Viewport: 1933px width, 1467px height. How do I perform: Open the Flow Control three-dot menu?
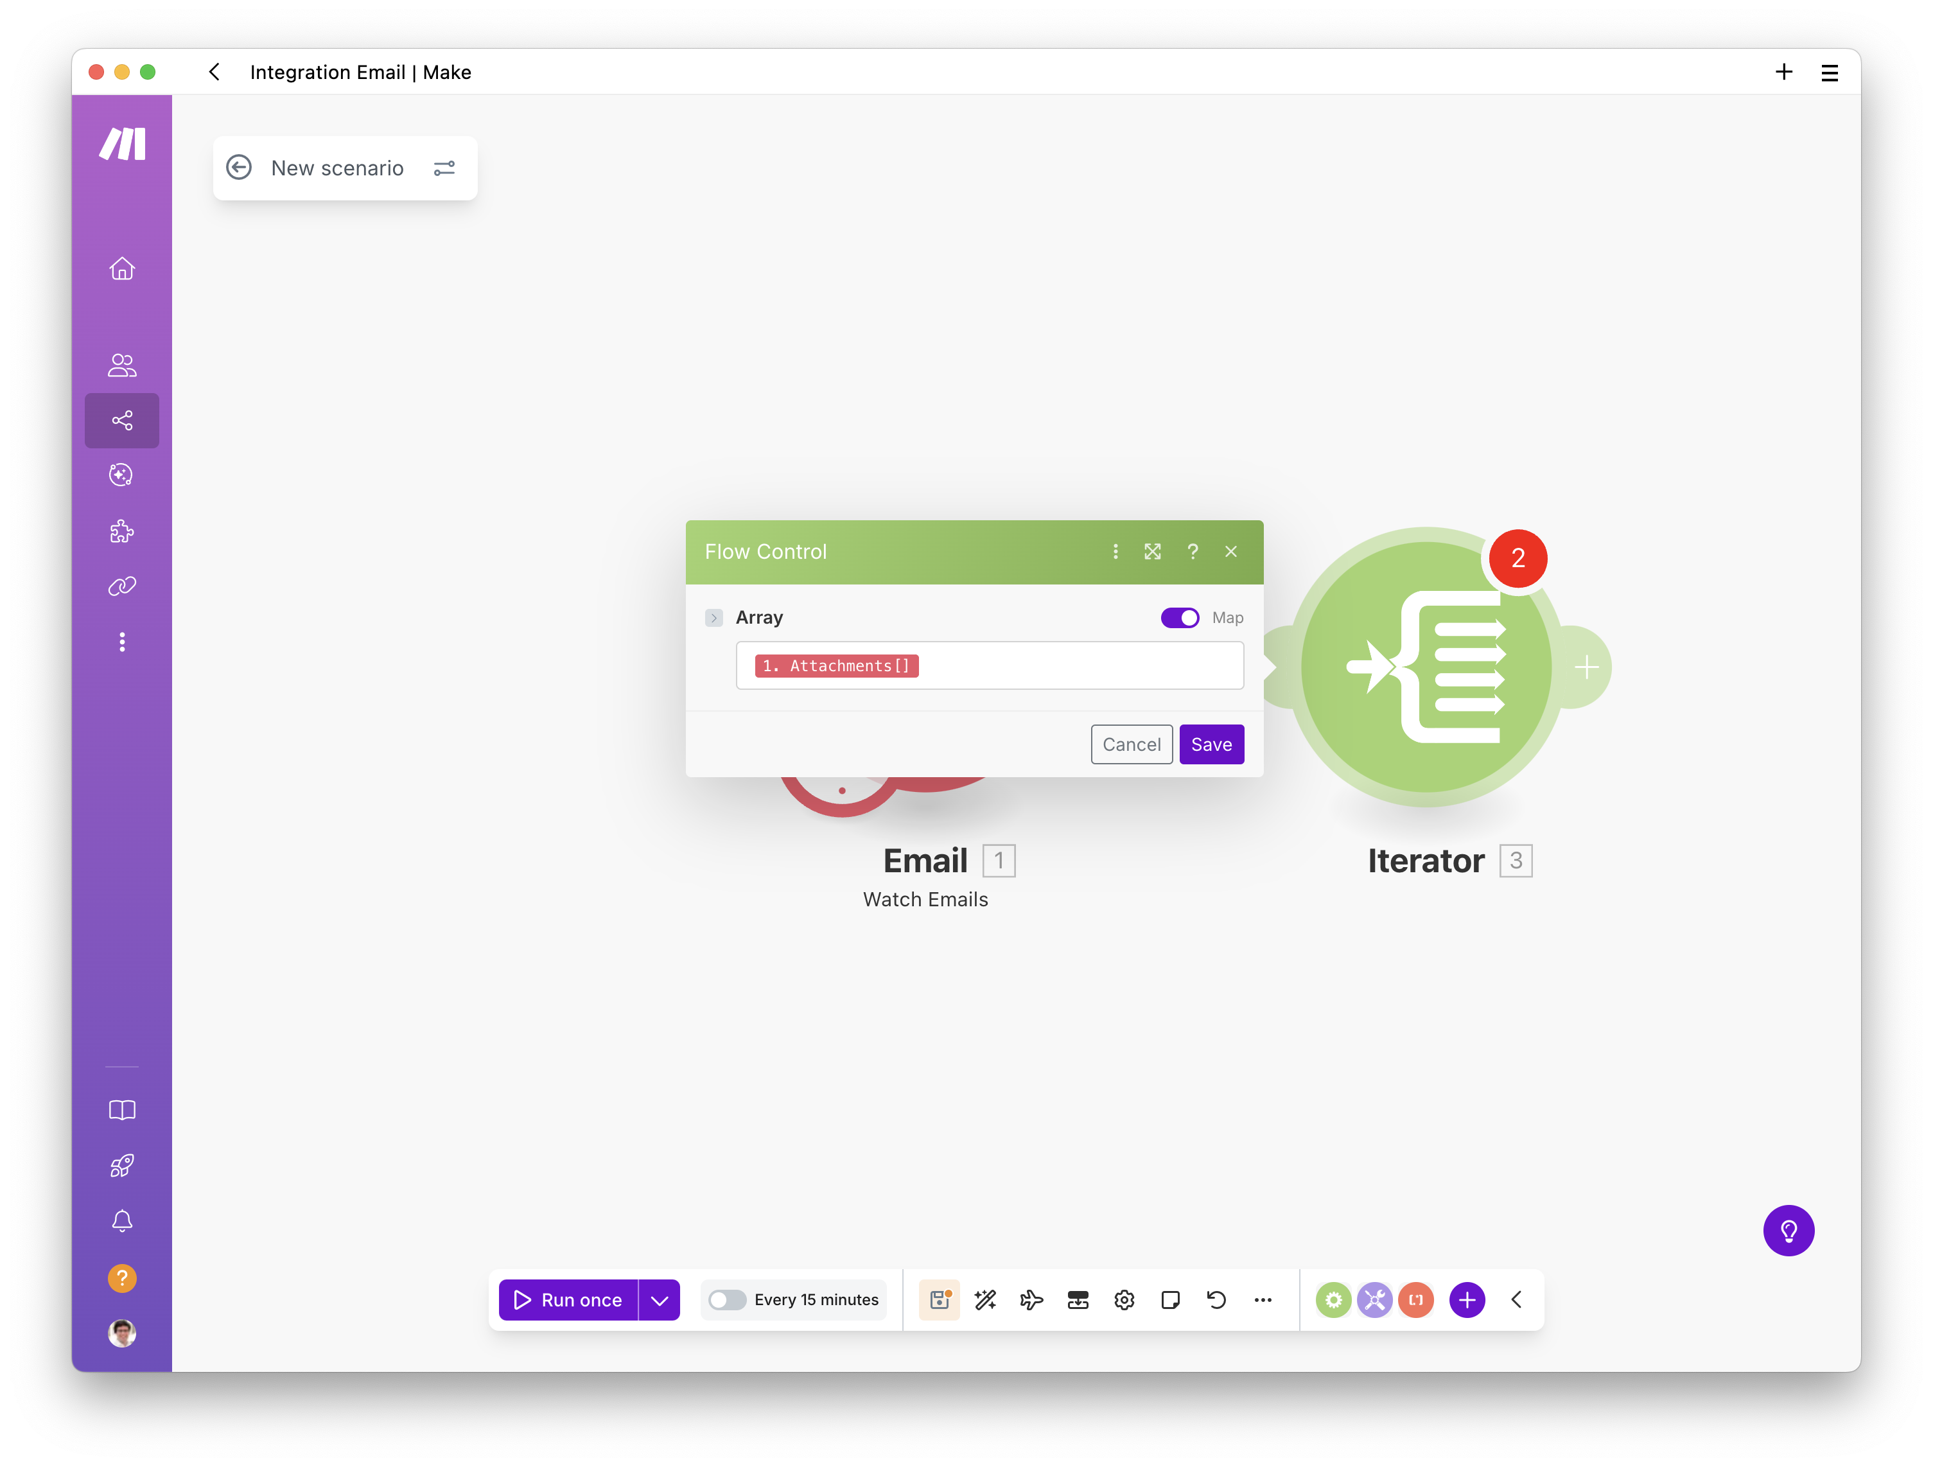tap(1115, 552)
